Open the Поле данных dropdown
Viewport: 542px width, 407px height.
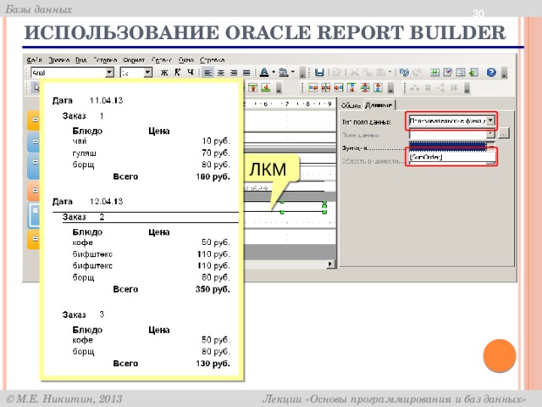tap(491, 134)
